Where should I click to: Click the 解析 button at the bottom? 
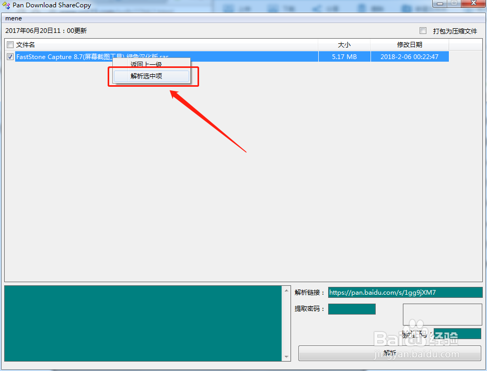(x=389, y=353)
